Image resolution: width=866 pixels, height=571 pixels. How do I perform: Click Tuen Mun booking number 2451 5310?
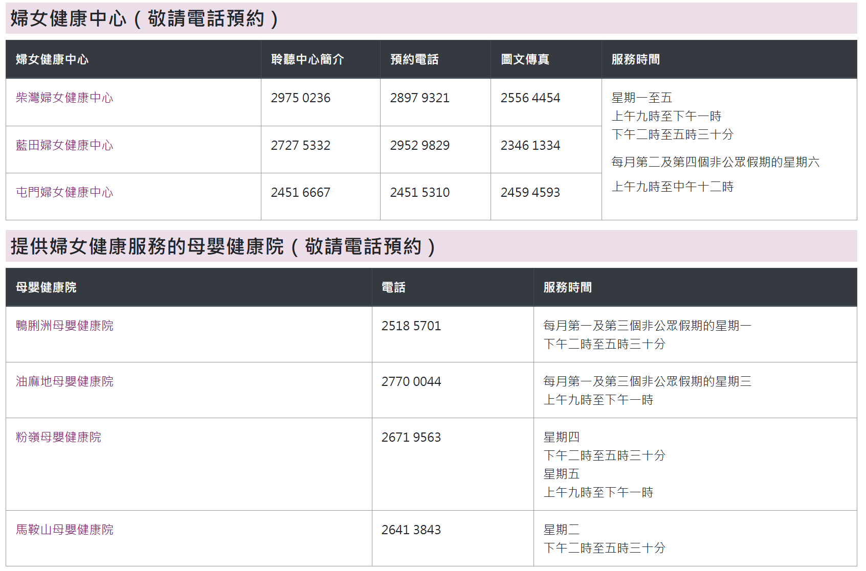point(419,192)
